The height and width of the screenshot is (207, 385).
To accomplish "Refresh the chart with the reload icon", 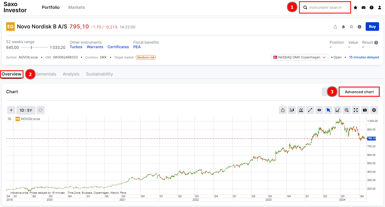I will [x=41, y=110].
